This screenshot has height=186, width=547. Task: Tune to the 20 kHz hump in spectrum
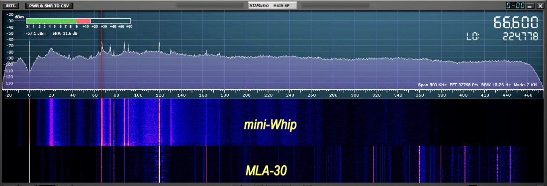coord(51,52)
